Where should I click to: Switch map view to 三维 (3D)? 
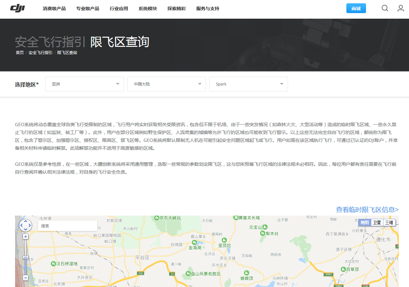[x=390, y=222]
